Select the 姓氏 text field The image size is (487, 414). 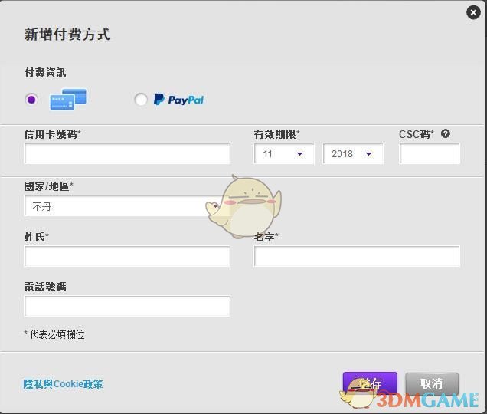tap(127, 257)
